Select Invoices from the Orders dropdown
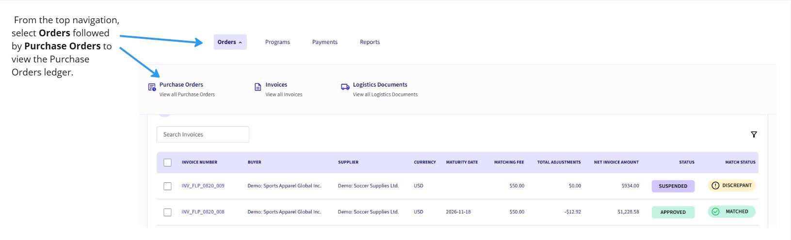The width and height of the screenshot is (791, 240). coord(276,85)
